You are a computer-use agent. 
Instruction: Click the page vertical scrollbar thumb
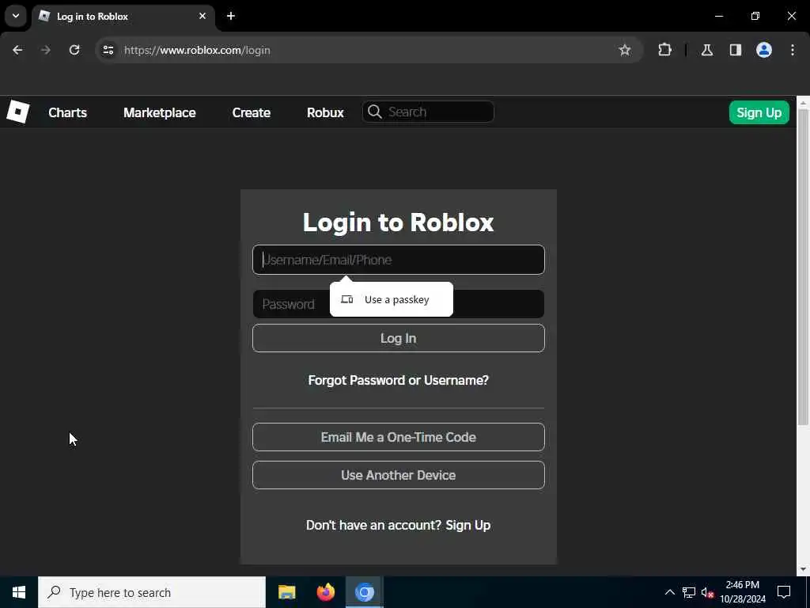click(803, 266)
